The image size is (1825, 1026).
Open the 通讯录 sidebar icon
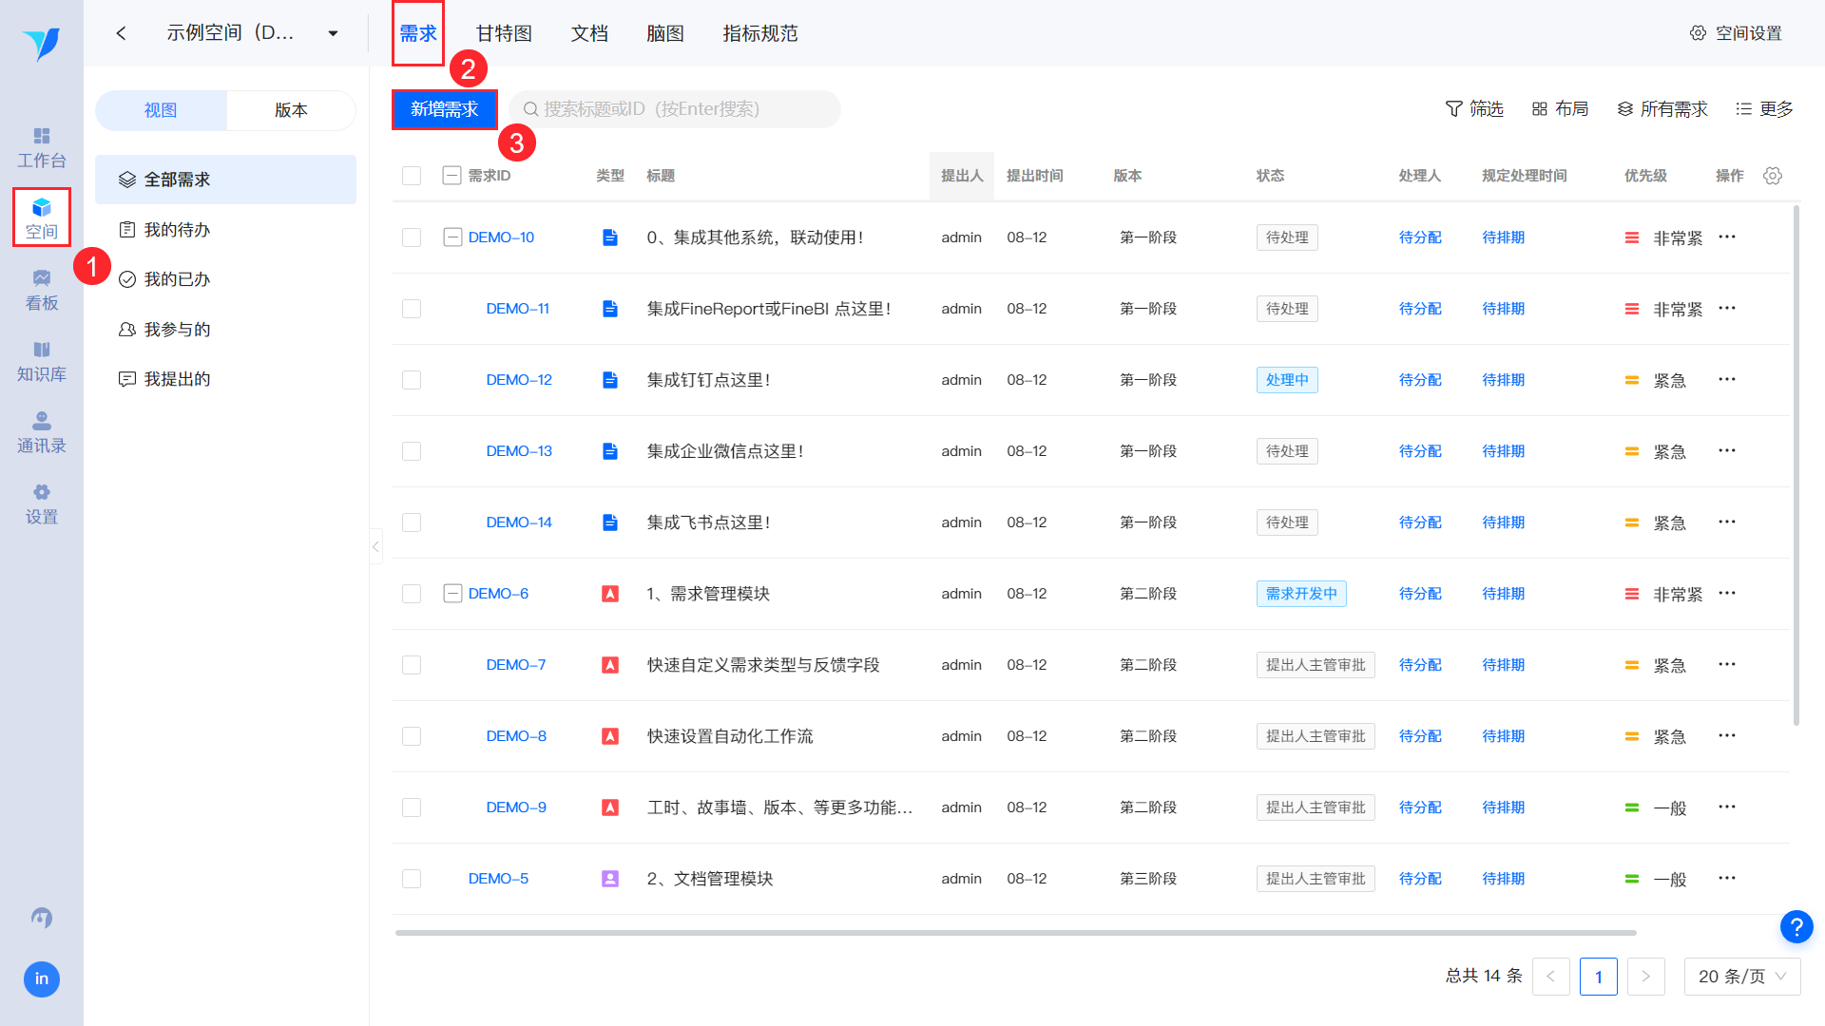click(x=41, y=432)
